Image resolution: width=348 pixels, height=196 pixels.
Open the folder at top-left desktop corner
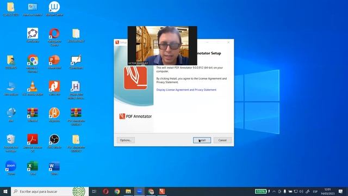(x=11, y=9)
